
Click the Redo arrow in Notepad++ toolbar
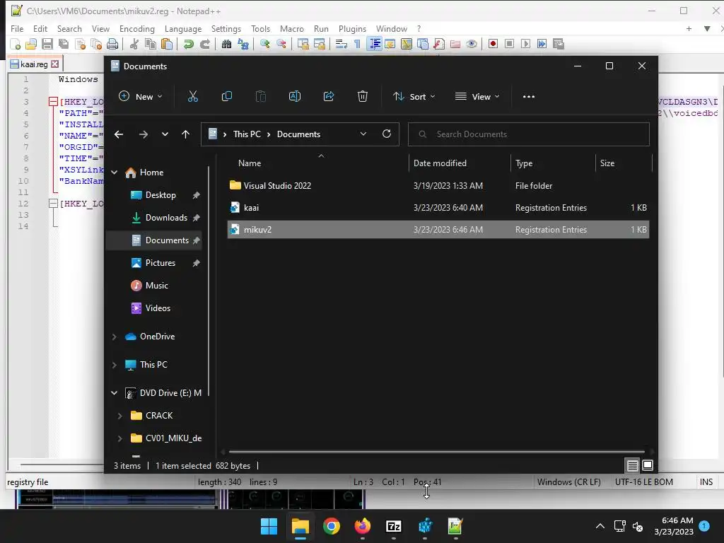pyautogui.click(x=204, y=44)
